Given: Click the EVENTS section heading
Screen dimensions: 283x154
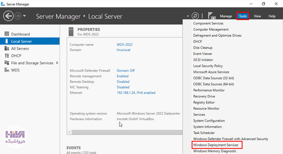Looking at the screenshot, I should (74, 148).
